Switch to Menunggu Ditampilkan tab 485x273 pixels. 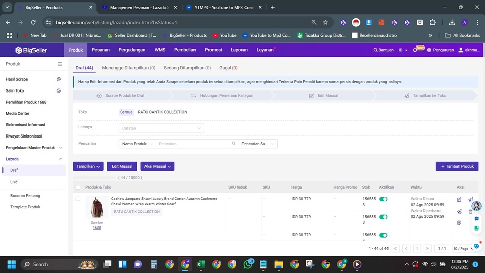128,68
